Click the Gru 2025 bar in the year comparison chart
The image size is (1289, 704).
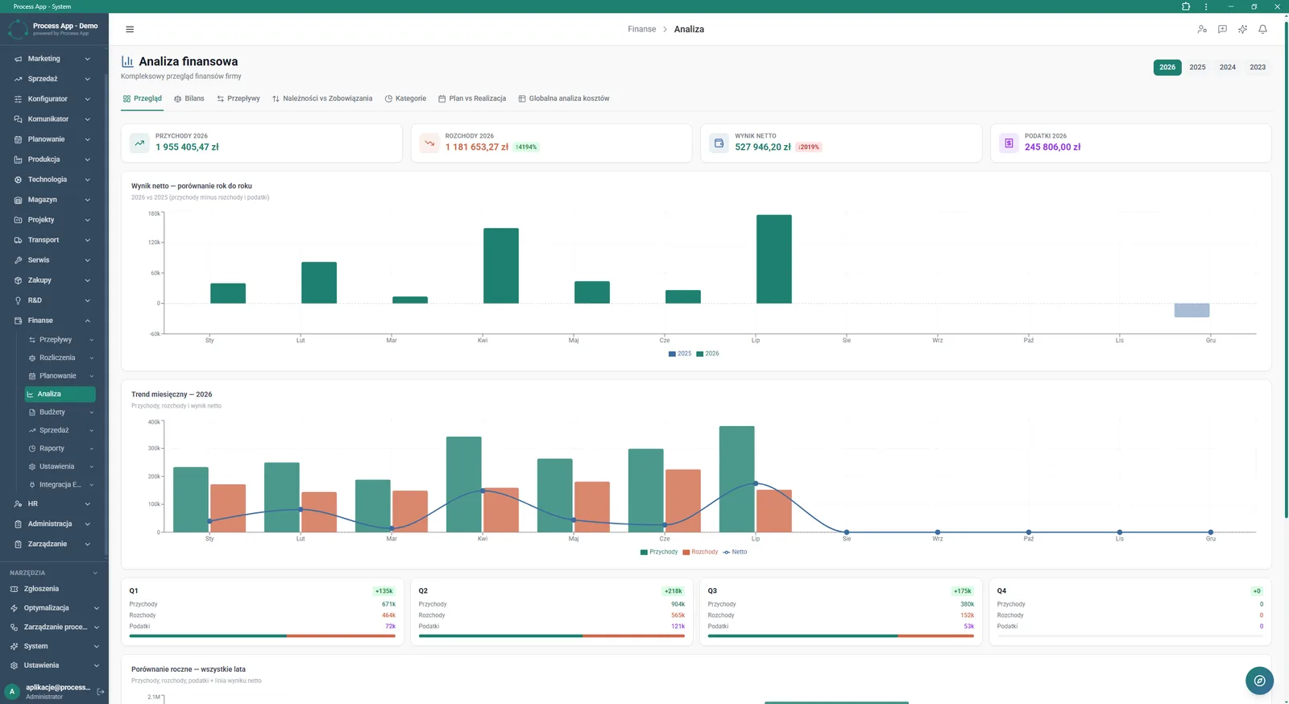click(1192, 310)
